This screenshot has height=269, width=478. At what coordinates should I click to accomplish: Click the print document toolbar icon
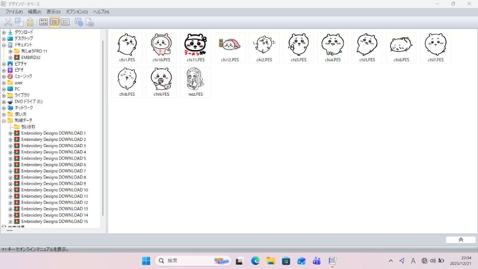(90, 22)
